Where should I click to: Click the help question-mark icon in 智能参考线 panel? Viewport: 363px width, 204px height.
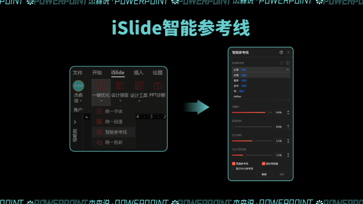(x=281, y=52)
